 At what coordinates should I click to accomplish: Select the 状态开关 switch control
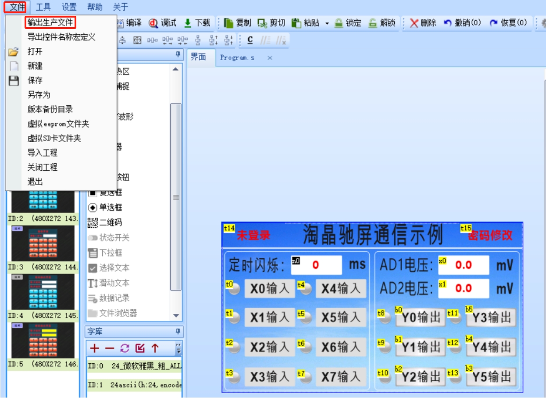tap(109, 237)
